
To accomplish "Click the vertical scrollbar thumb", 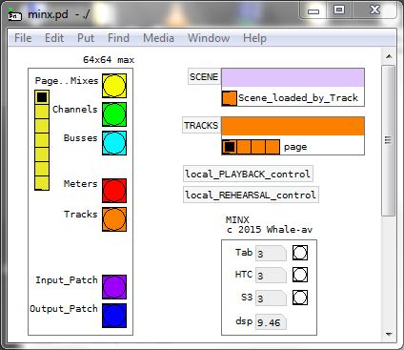I will [x=389, y=140].
